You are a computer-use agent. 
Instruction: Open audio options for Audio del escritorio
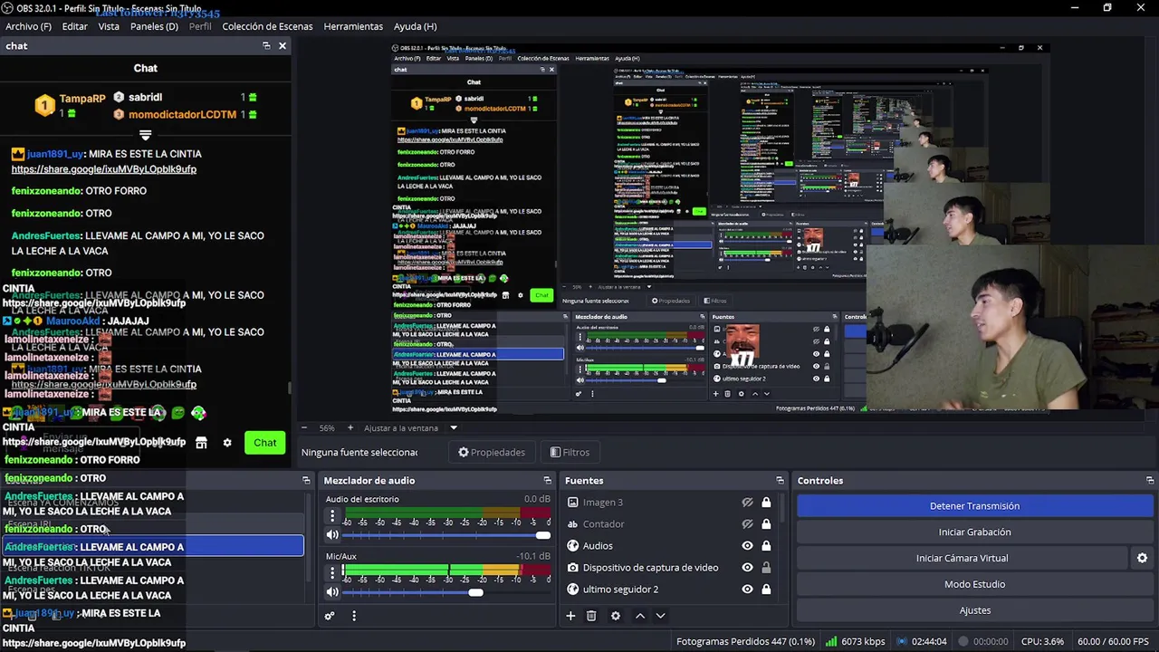[x=332, y=516]
